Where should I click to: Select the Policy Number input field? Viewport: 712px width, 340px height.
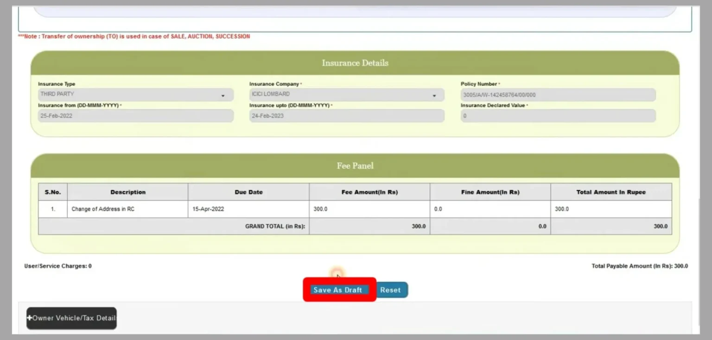pos(557,94)
